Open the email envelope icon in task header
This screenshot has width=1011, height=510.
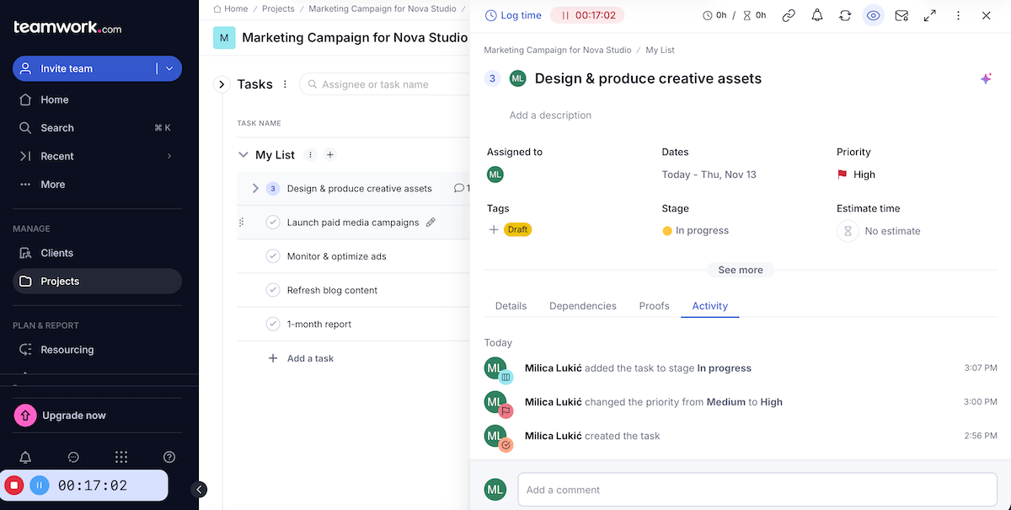(901, 15)
